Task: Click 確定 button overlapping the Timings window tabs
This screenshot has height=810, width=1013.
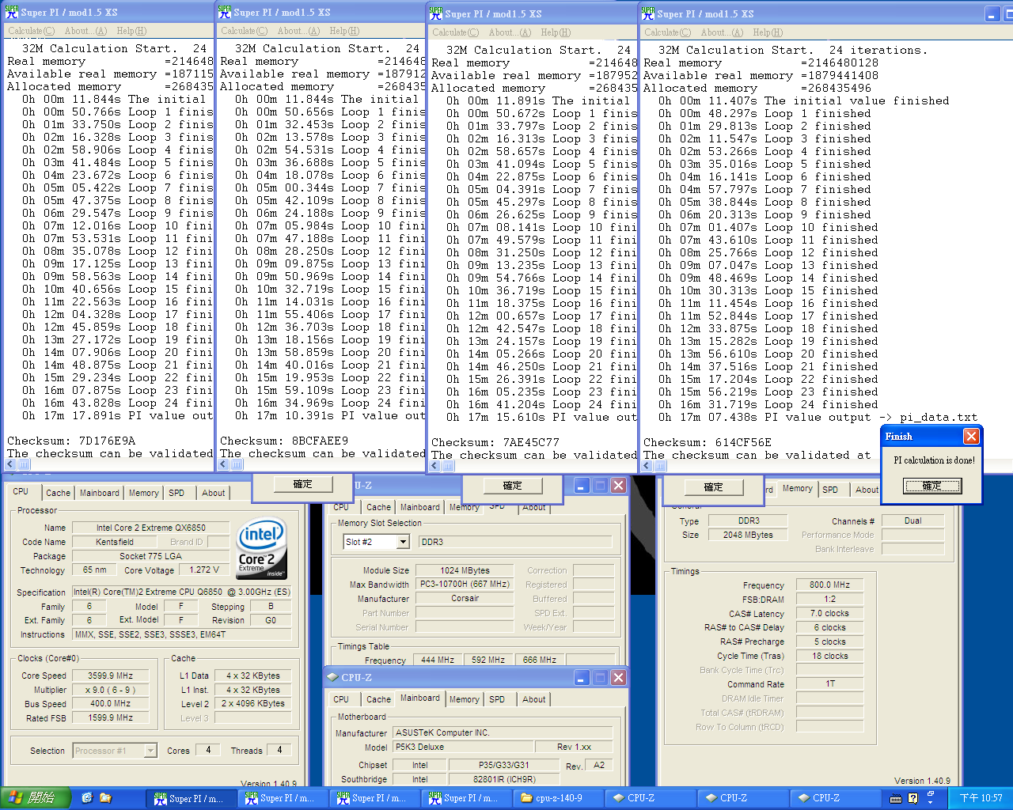Action: (x=714, y=487)
